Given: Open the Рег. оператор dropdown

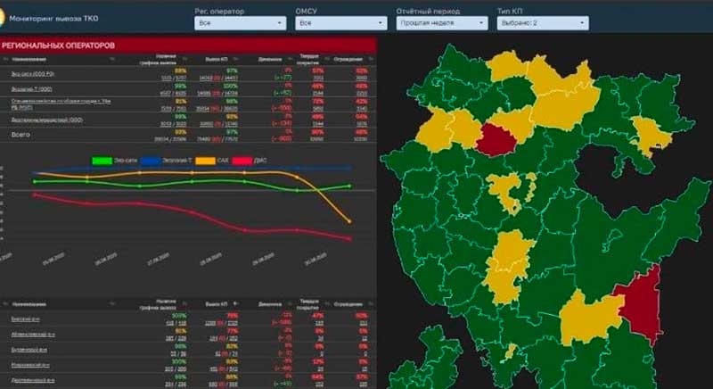Looking at the screenshot, I should (x=240, y=22).
